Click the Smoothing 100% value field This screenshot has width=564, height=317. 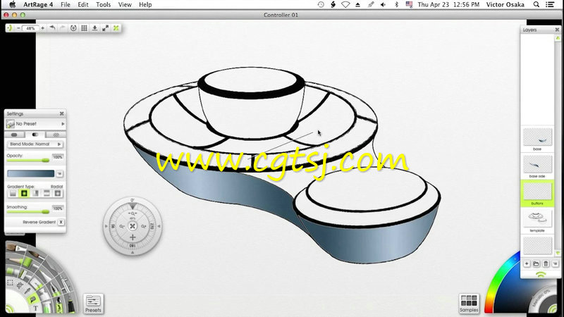58,208
